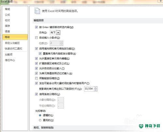Select the 直观的 cursor movement radio
The height and width of the screenshot is (132, 163).
(x=40, y=120)
